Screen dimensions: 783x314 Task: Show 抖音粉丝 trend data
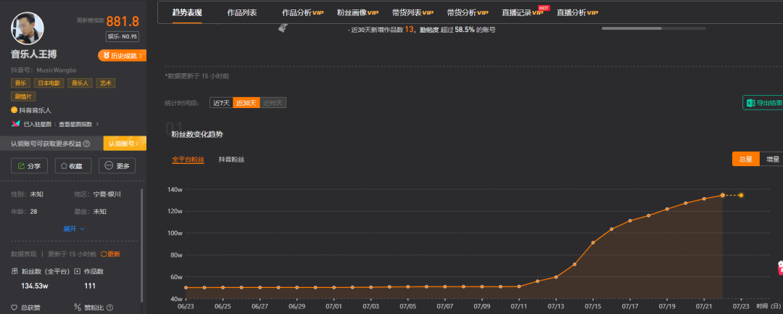[232, 160]
